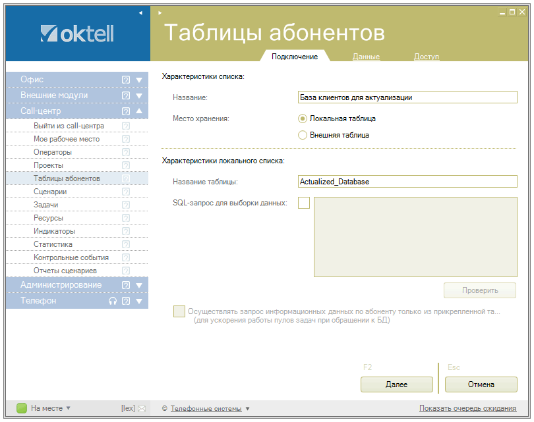Image resolution: width=534 pixels, height=422 pixels.
Task: Enable the SQL-запрос для выборки данных checkbox
Action: pyautogui.click(x=303, y=203)
